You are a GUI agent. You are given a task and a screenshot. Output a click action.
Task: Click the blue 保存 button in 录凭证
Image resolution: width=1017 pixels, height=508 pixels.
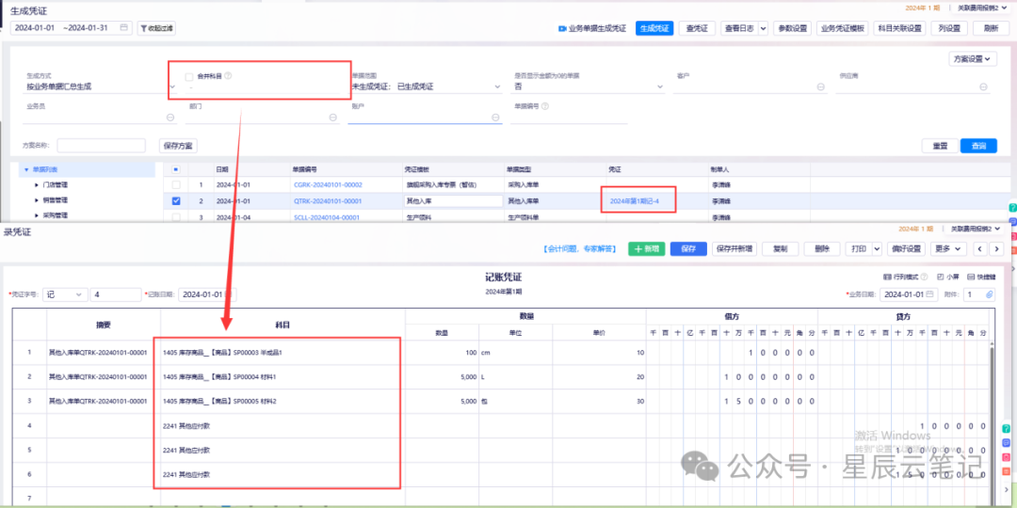pyautogui.click(x=688, y=248)
